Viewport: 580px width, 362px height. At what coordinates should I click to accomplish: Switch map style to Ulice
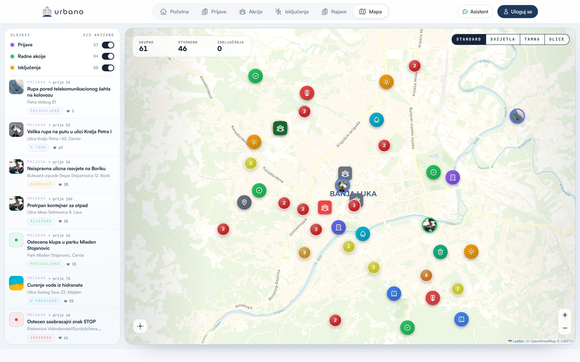[557, 39]
